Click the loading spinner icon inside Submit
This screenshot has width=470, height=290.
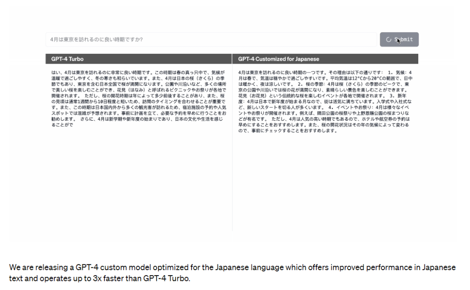point(389,40)
